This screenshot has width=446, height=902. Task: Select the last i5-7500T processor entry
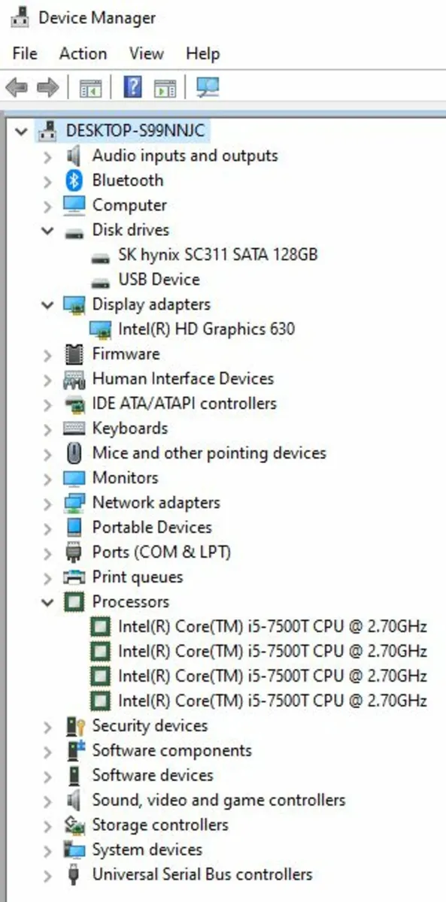272,701
